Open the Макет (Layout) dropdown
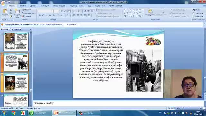The height and width of the screenshot is (116, 206). pos(26,10)
